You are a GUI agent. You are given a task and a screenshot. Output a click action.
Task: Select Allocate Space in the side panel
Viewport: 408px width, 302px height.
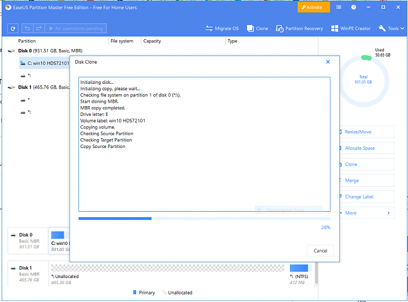tap(367, 148)
